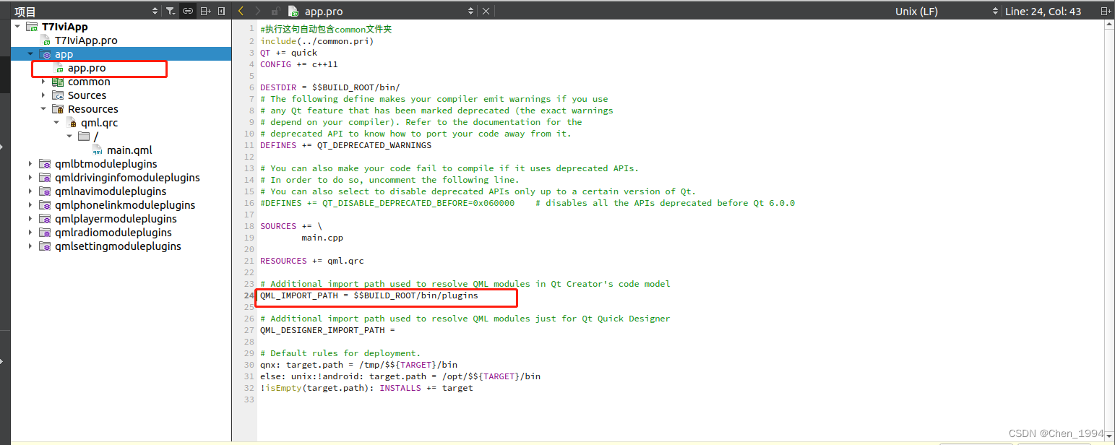Image resolution: width=1115 pixels, height=445 pixels.
Task: Split the left sidebar view
Action: click(206, 11)
